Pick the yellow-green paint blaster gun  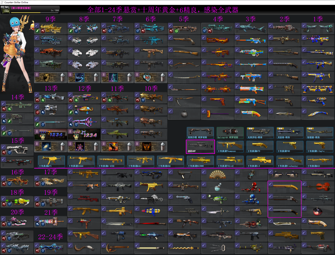pos(17,202)
